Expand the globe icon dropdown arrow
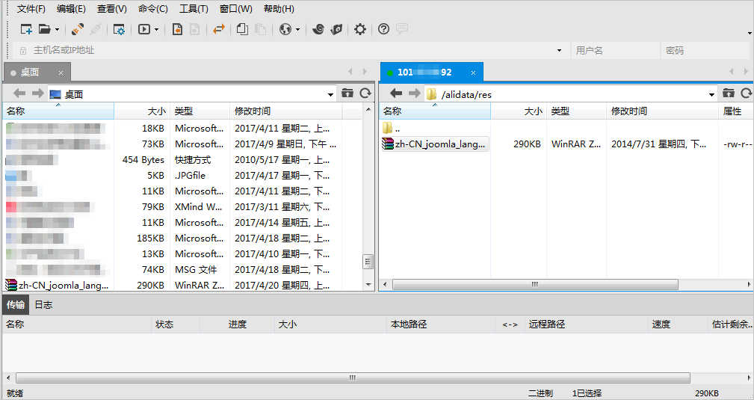 tap(297, 30)
